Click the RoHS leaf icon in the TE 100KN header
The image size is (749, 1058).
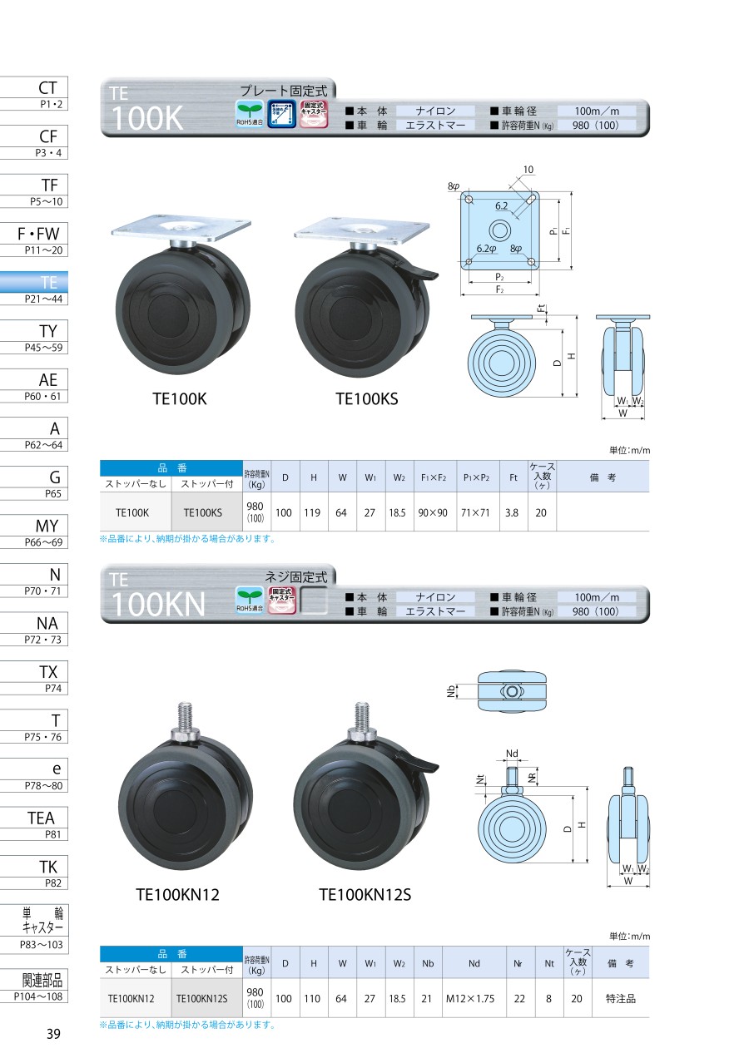[x=250, y=600]
